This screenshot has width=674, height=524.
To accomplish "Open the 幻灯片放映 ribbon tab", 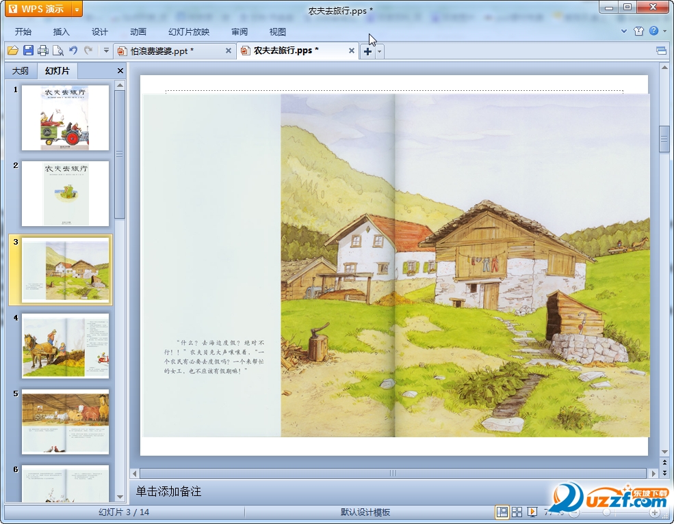I will click(189, 31).
